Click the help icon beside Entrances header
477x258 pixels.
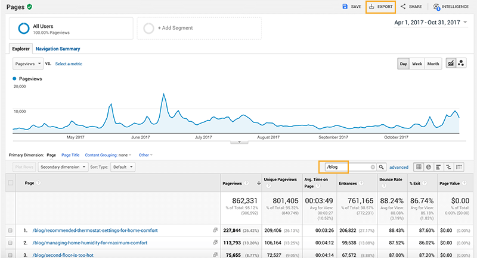[x=361, y=183]
